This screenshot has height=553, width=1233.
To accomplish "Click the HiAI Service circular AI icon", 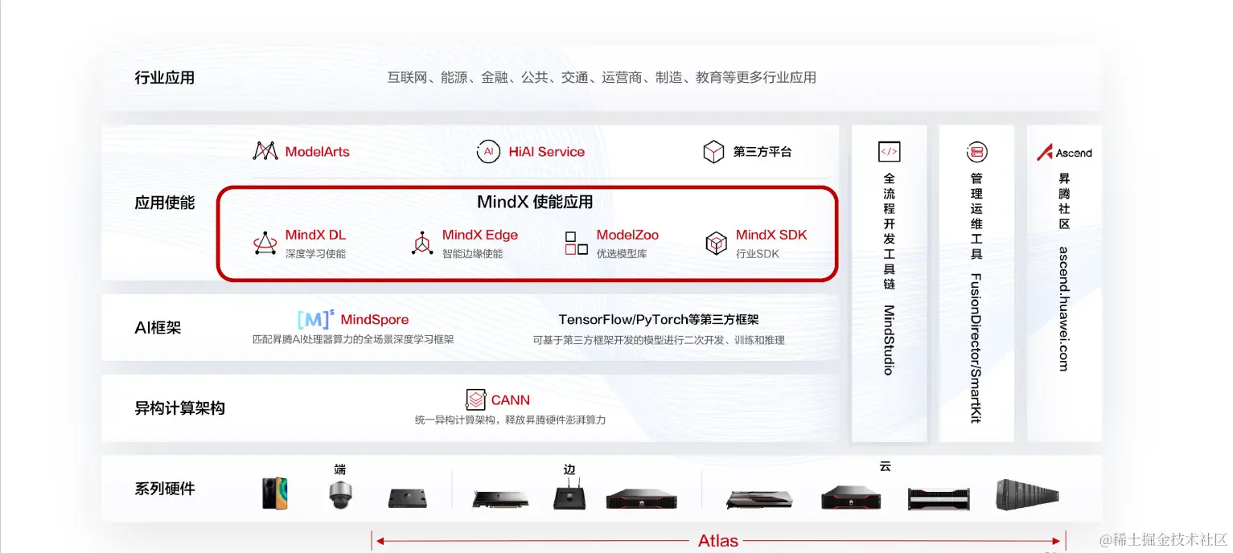I will click(488, 151).
